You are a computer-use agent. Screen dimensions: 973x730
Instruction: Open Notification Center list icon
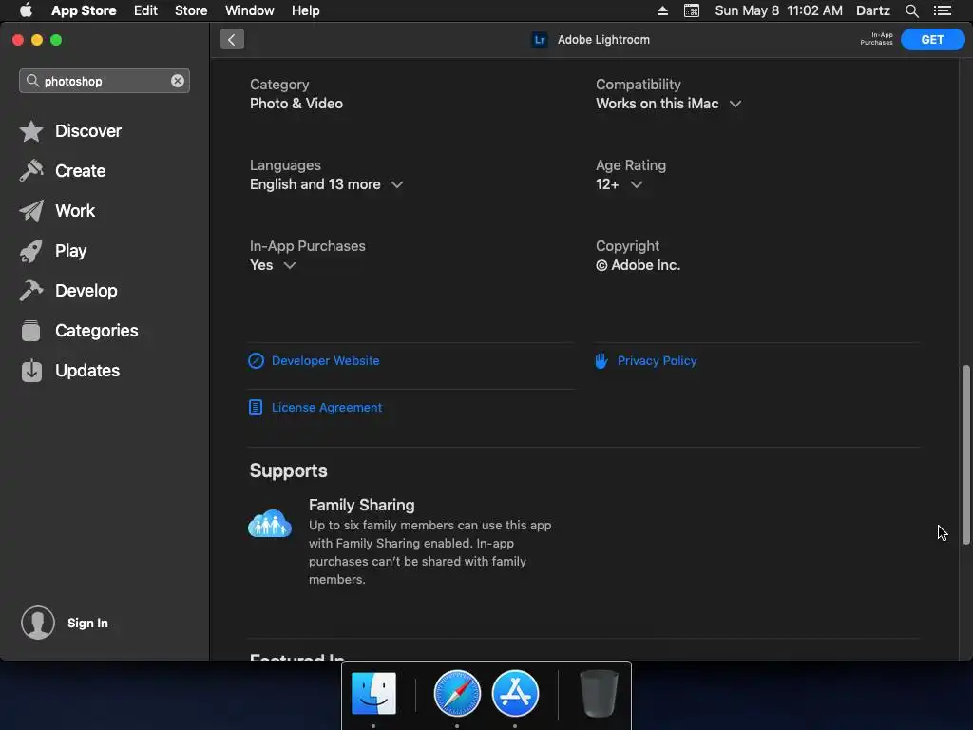click(x=943, y=10)
